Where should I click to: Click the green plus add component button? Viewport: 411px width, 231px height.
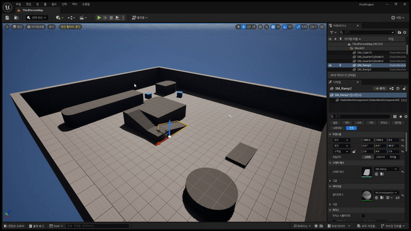(380, 88)
